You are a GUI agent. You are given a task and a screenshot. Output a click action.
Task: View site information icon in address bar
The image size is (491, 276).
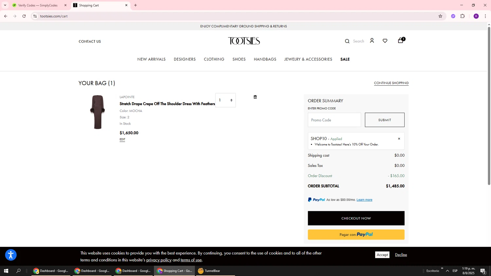pyautogui.click(x=35, y=16)
